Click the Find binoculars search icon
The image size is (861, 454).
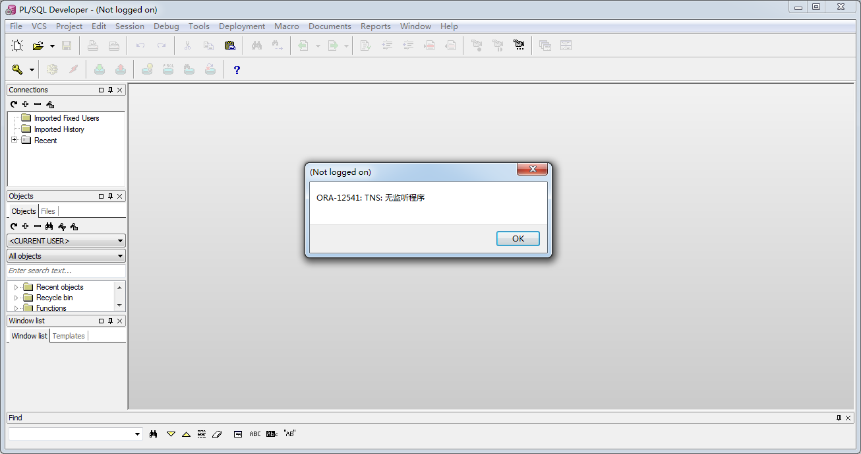(x=154, y=434)
